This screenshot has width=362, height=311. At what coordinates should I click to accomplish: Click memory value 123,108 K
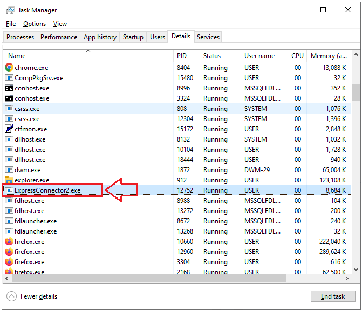pos(332,180)
